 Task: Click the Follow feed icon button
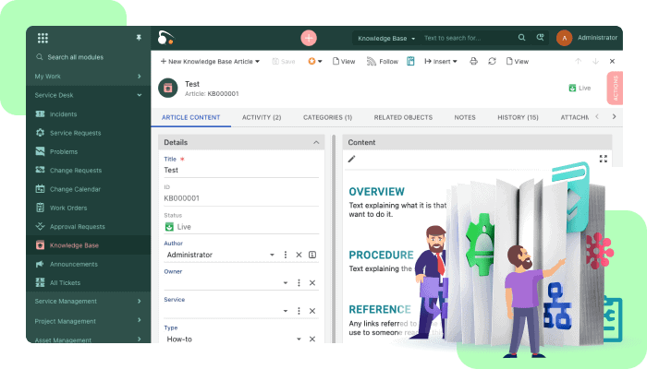tap(382, 61)
